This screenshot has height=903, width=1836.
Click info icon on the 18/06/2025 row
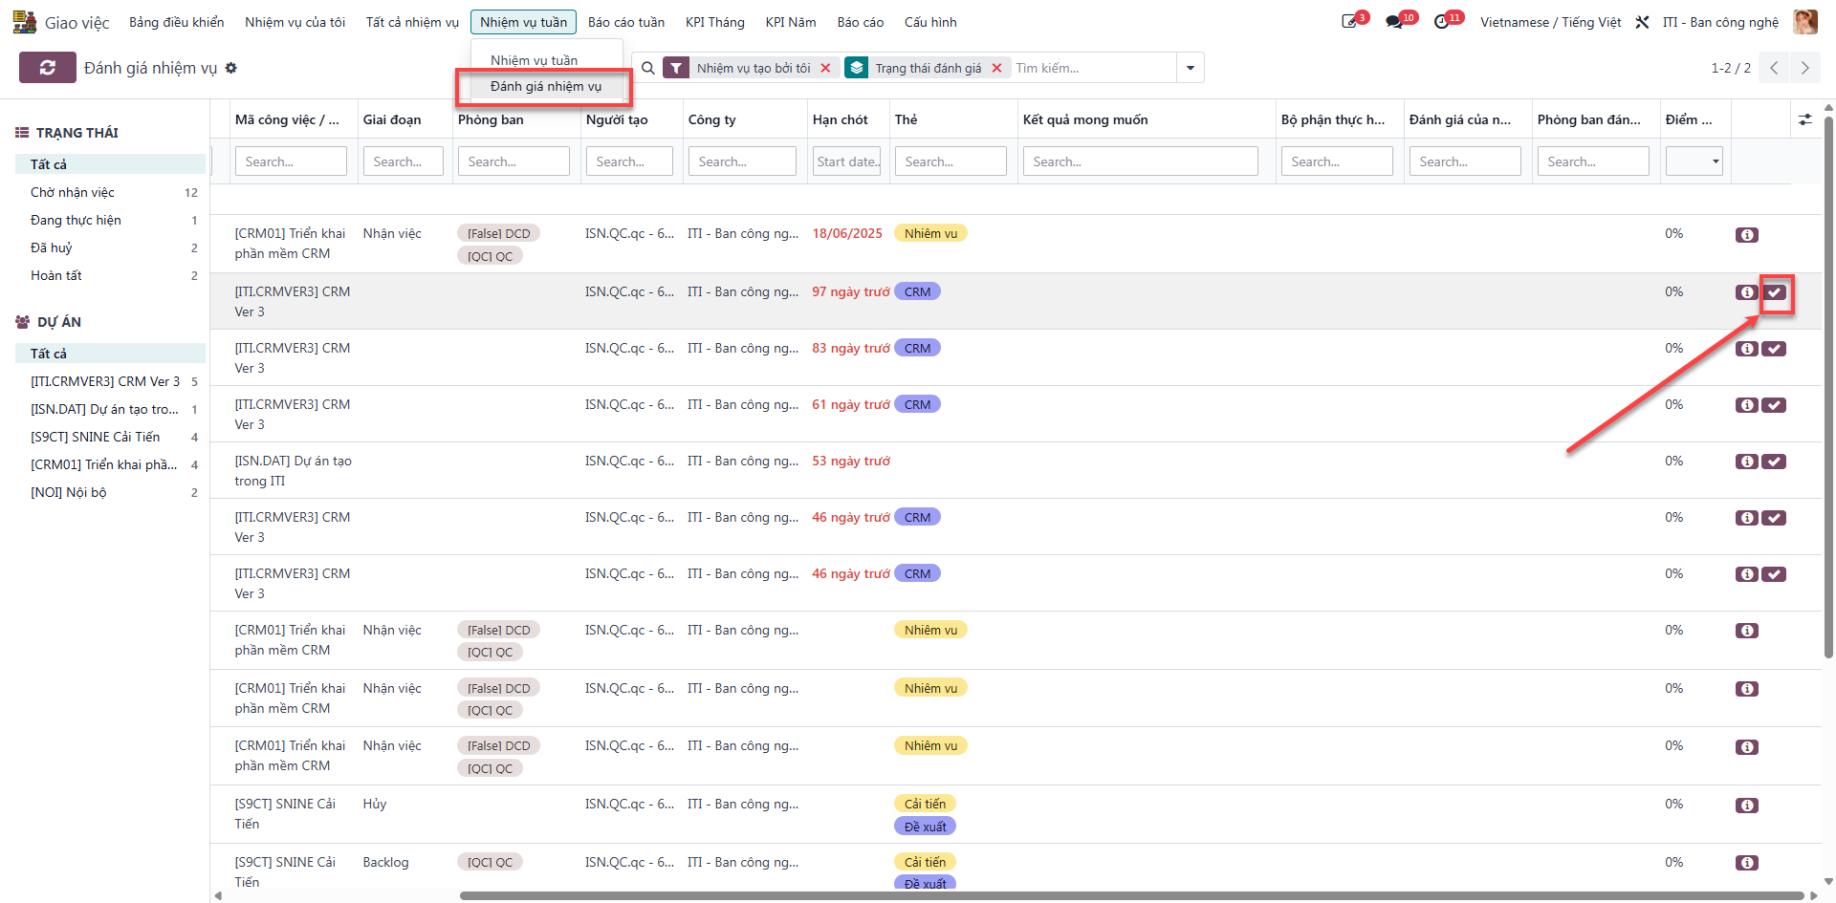[1747, 235]
